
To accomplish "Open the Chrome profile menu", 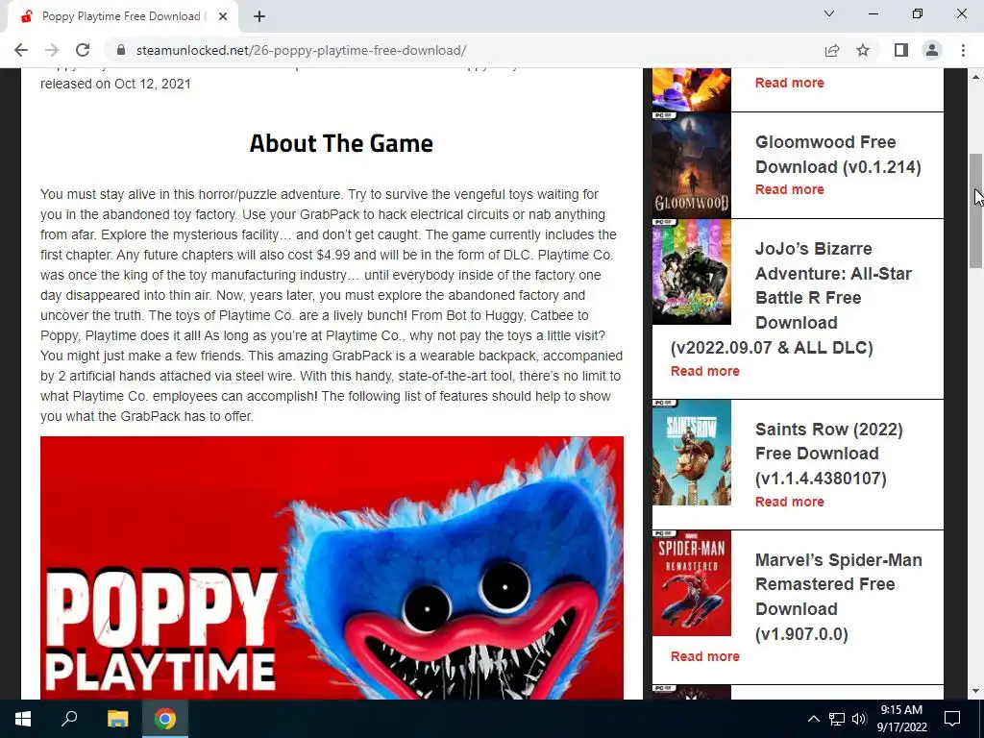I will pyautogui.click(x=932, y=50).
